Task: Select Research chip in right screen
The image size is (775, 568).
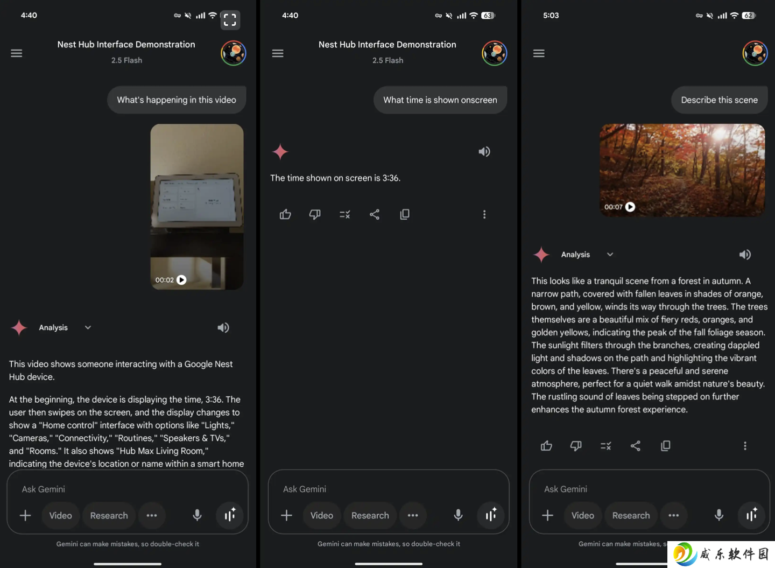Action: pyautogui.click(x=631, y=515)
